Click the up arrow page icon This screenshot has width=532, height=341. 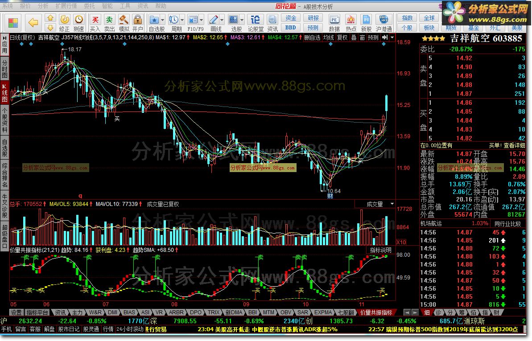50,18
